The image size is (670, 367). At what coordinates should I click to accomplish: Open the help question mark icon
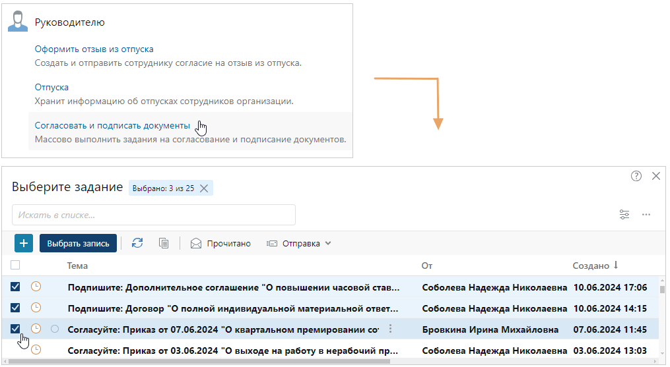click(636, 176)
